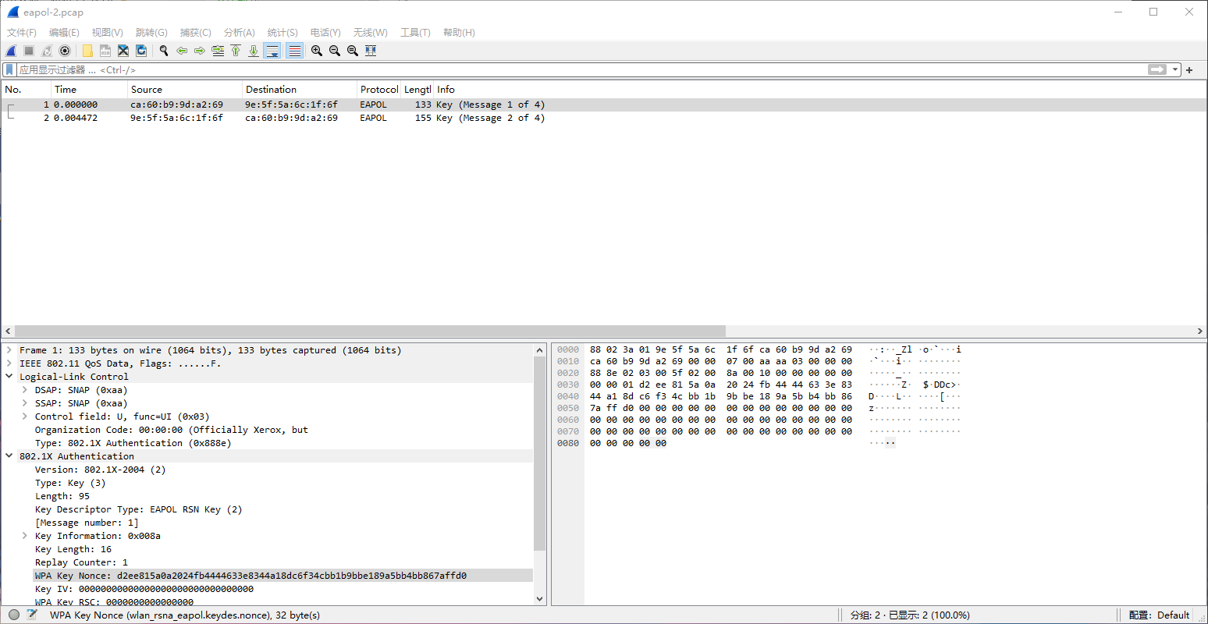Image resolution: width=1208 pixels, height=624 pixels.
Task: Expand the Control field node
Action: [x=25, y=417]
